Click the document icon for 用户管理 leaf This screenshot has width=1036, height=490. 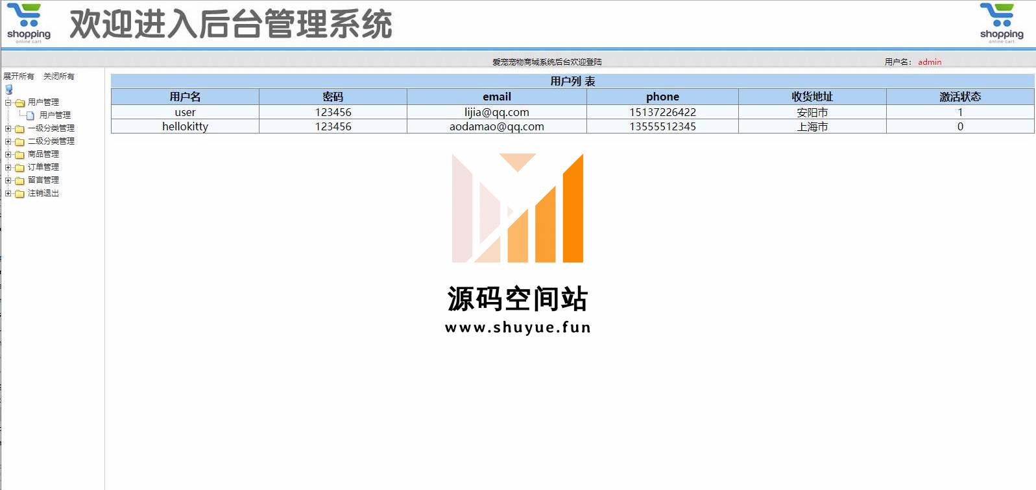pyautogui.click(x=30, y=115)
